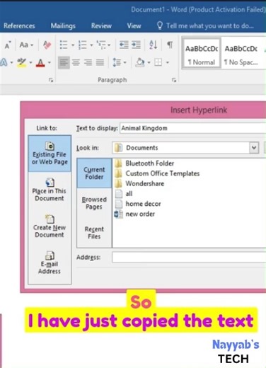Toggle Center alignment button
This screenshot has width=266, height=368.
click(x=76, y=62)
